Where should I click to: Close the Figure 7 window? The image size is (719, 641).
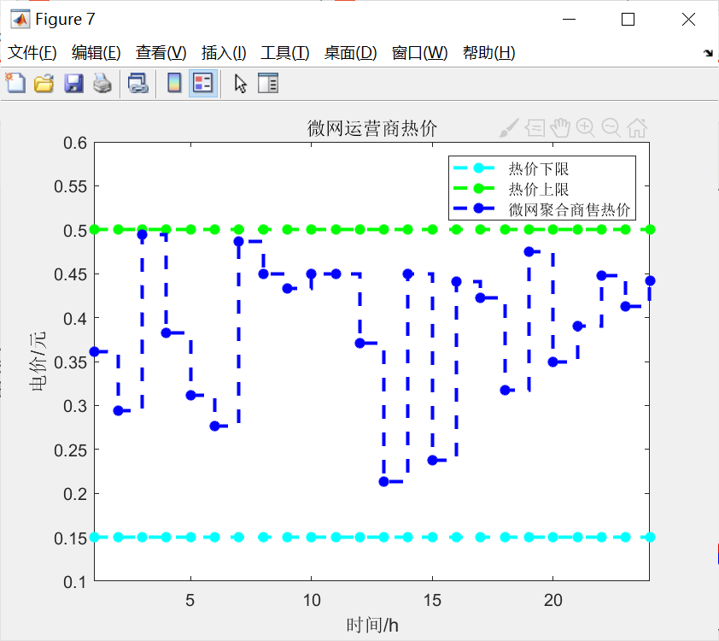tap(688, 20)
